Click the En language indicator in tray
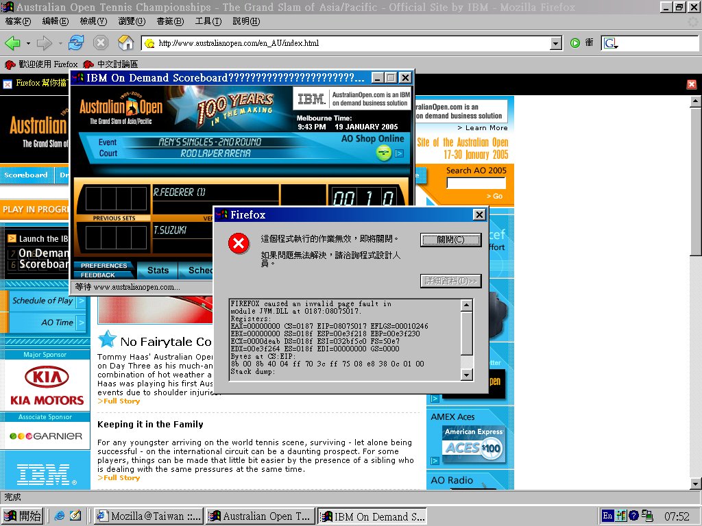 (x=607, y=516)
